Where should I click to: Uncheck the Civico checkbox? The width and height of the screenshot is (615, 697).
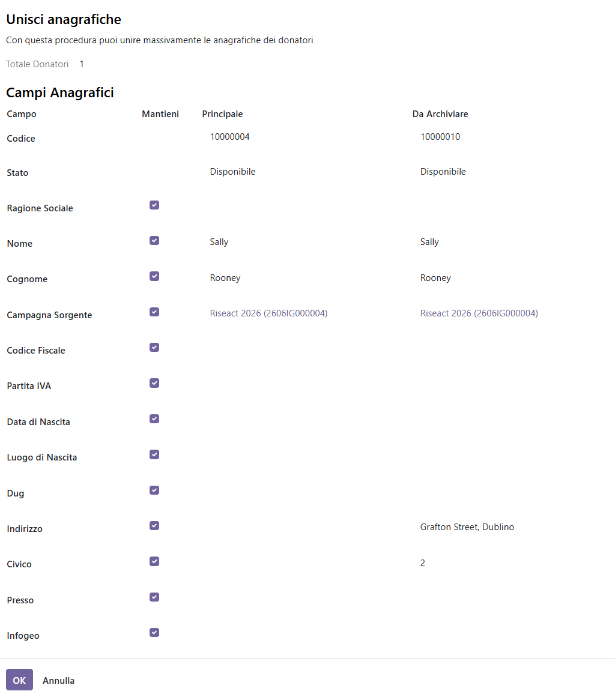point(154,561)
